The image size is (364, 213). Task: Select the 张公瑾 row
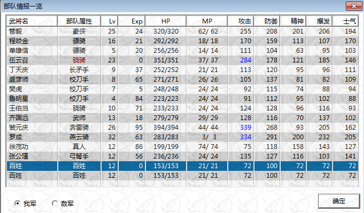[182, 156]
